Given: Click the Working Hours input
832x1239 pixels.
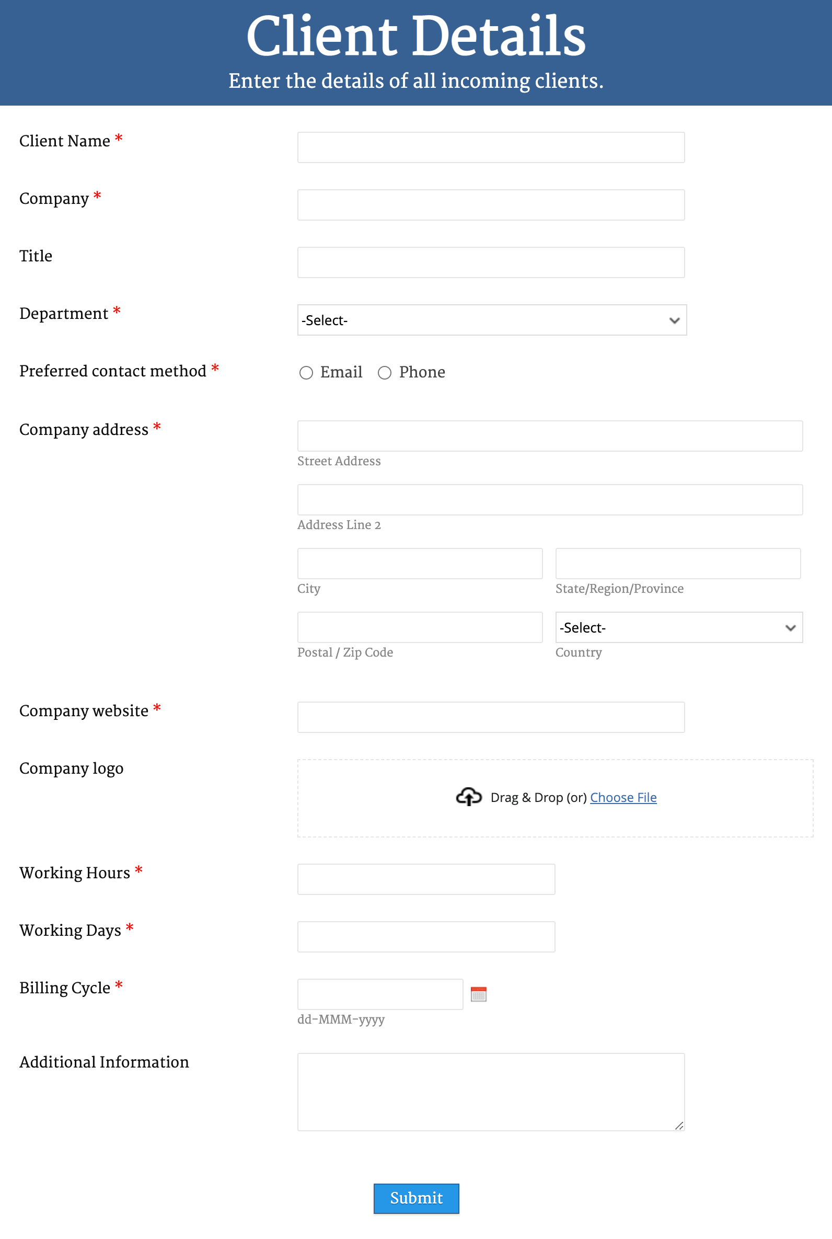Looking at the screenshot, I should (x=425, y=879).
